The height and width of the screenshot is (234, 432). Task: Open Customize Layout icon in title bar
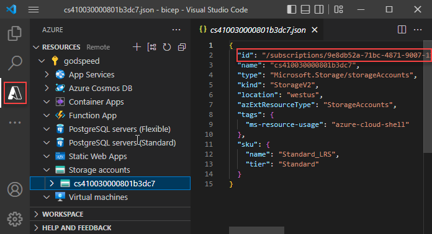(x=339, y=9)
